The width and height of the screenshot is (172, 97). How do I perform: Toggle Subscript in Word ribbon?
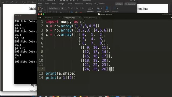pyautogui.click(x=64, y=12)
